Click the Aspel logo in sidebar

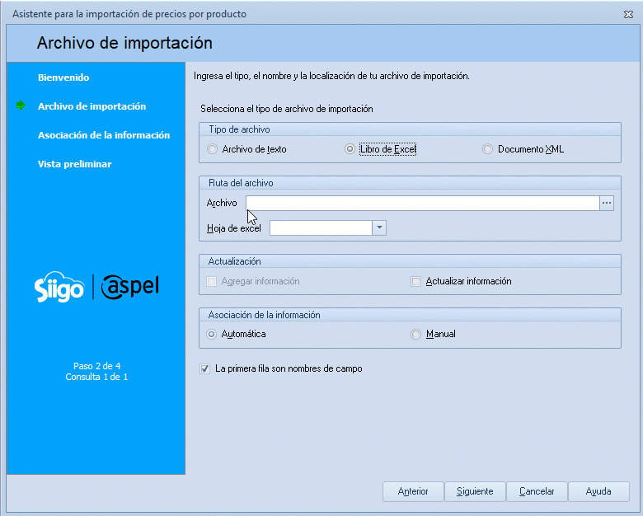pos(129,287)
